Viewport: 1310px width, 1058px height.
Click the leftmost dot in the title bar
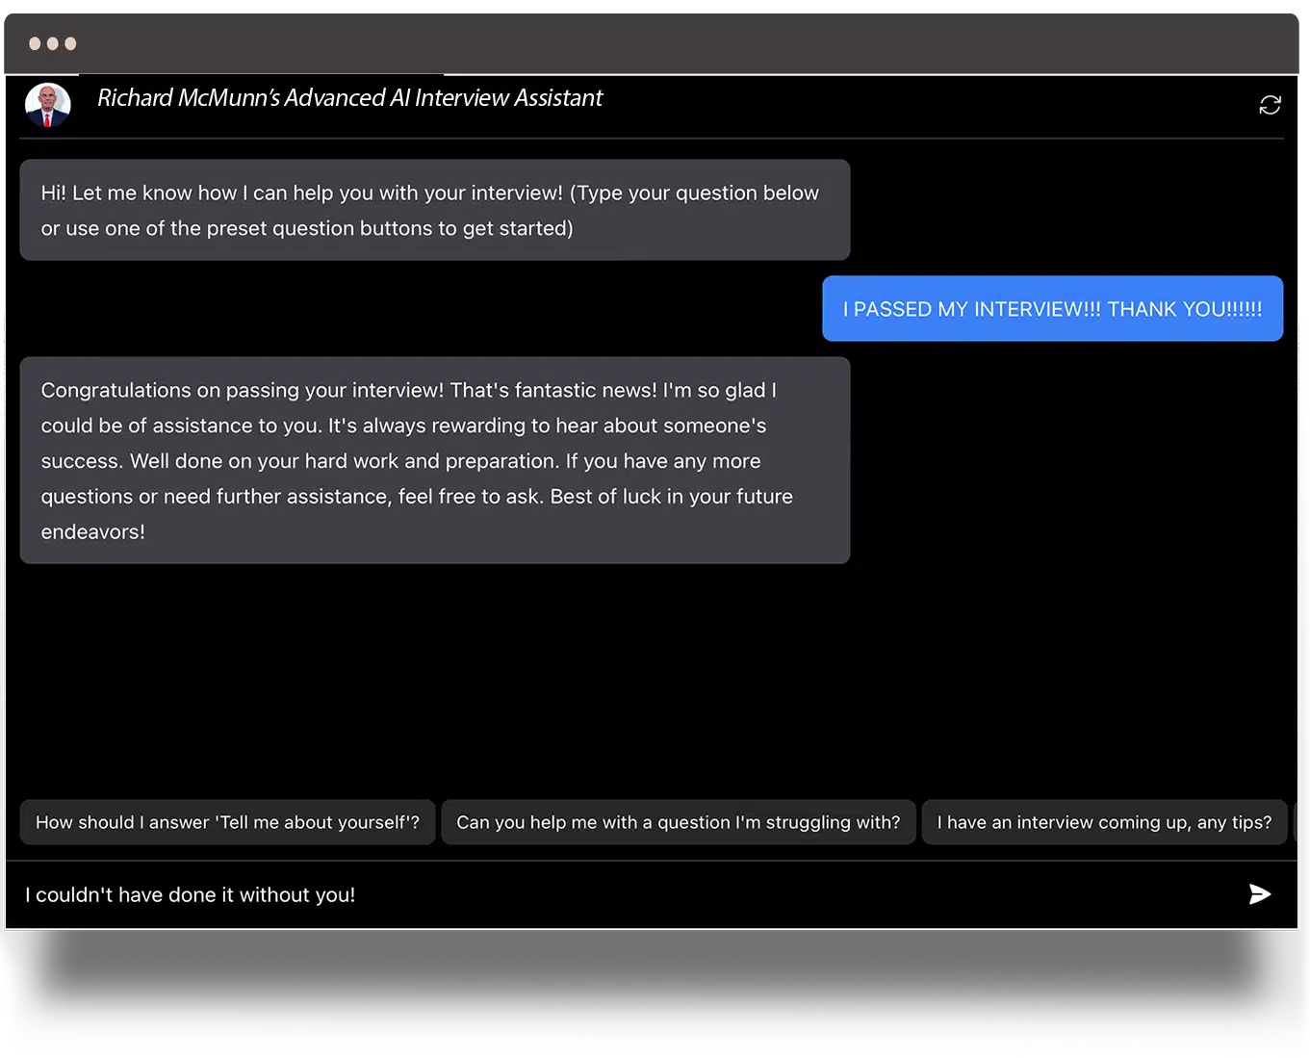click(x=35, y=43)
